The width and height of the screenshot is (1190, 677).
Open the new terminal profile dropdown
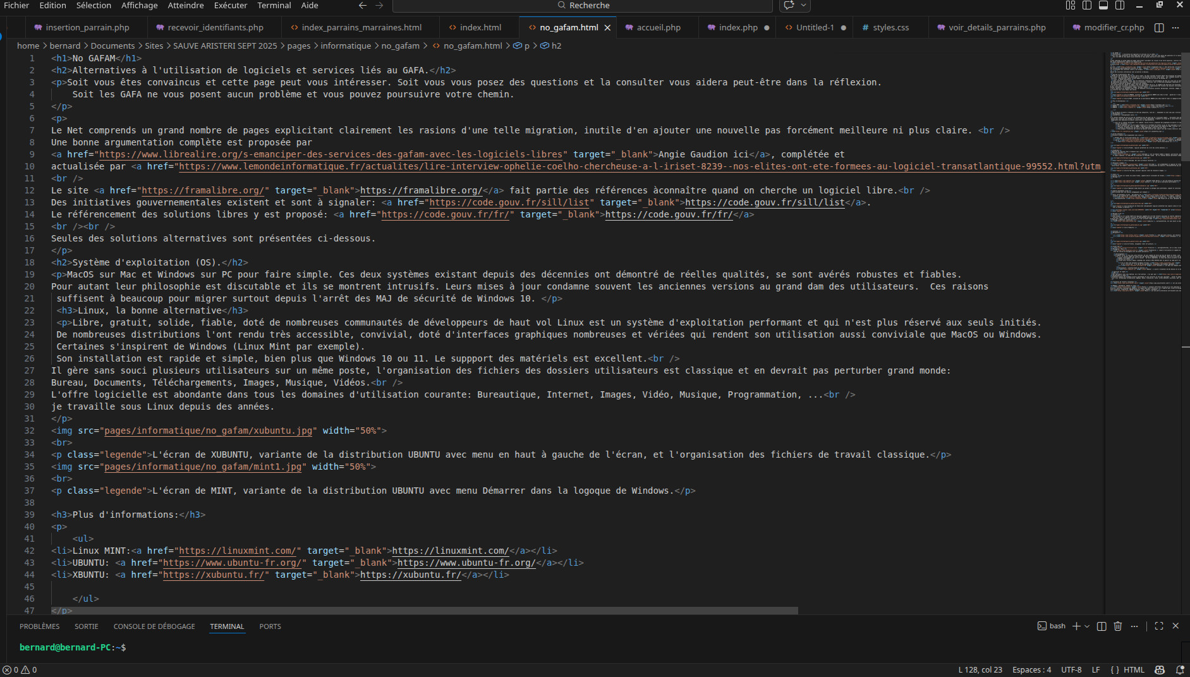pos(1087,626)
